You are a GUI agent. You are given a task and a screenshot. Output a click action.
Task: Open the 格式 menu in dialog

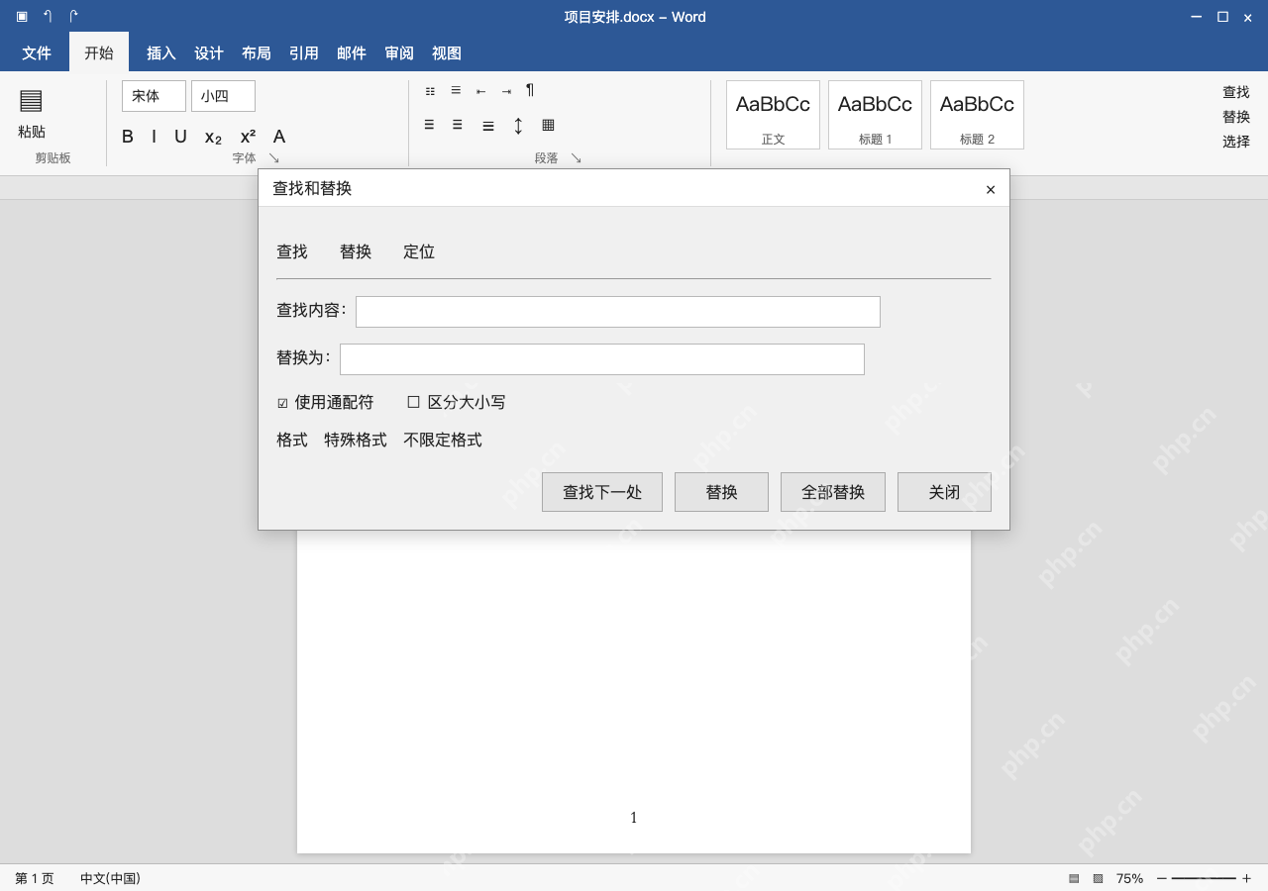(x=292, y=440)
